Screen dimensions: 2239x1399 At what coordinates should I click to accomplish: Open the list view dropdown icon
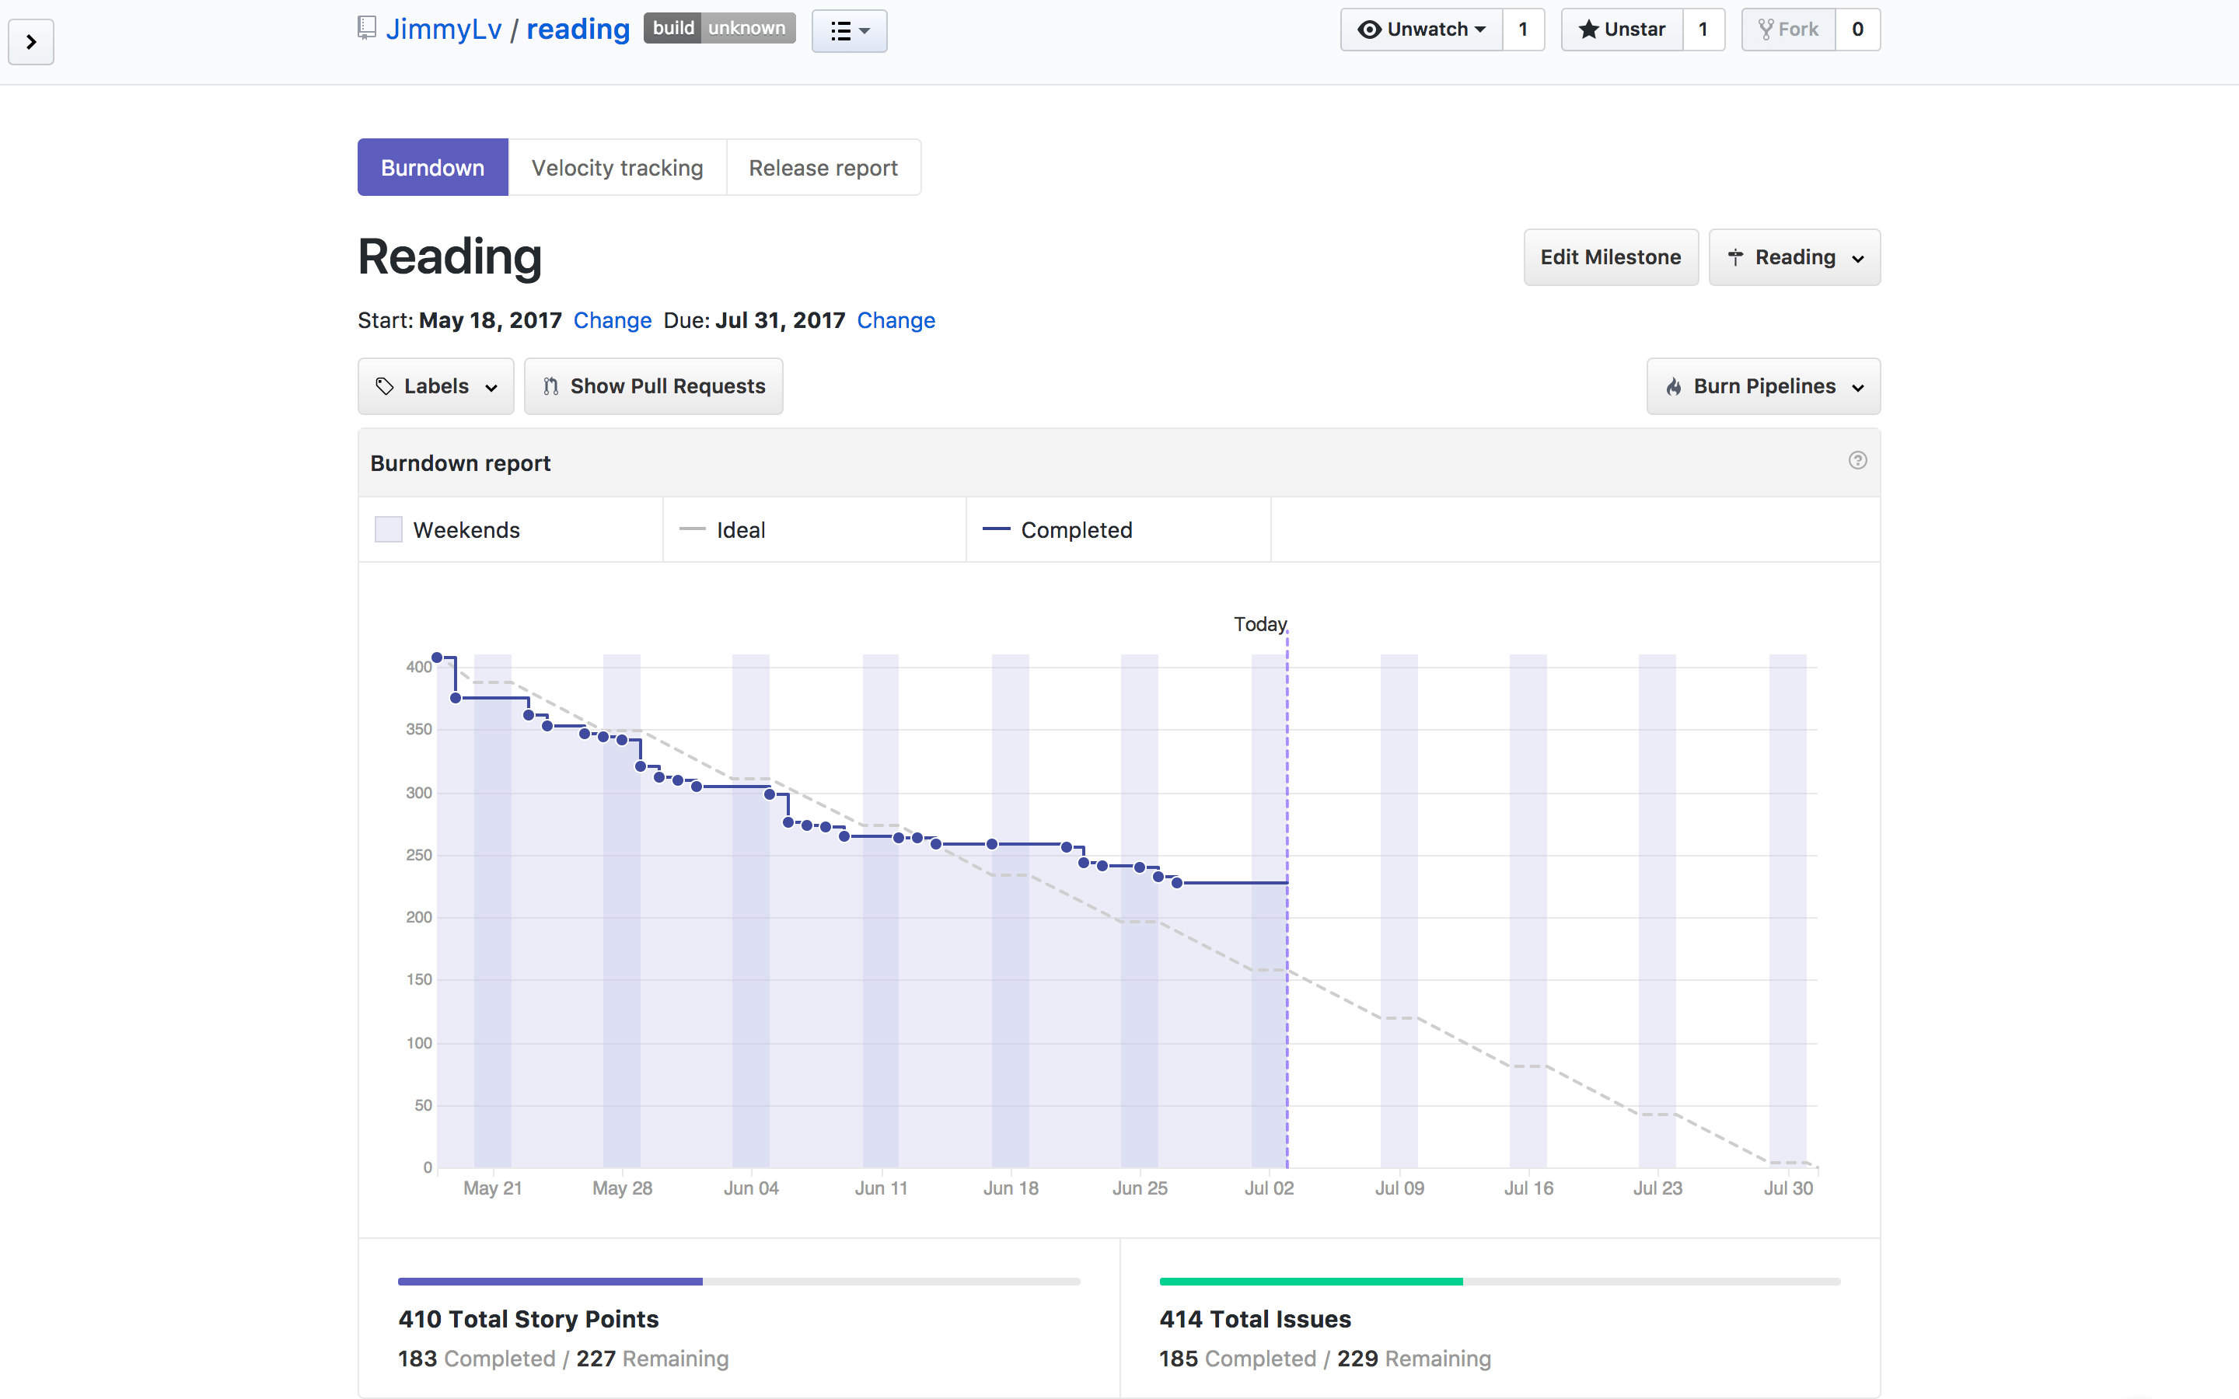click(x=848, y=31)
